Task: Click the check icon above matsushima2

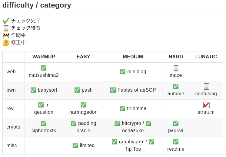Action: tap(44, 68)
